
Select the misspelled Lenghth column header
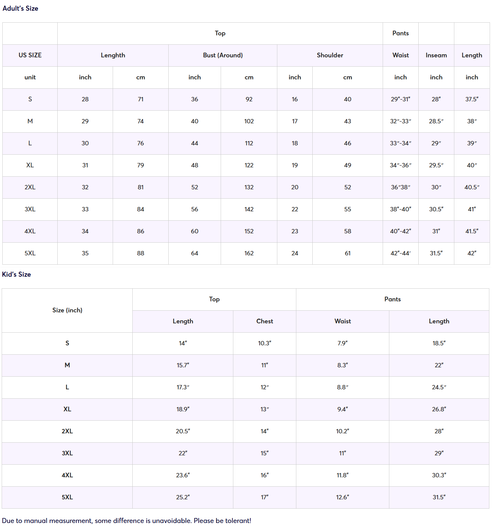pos(113,55)
